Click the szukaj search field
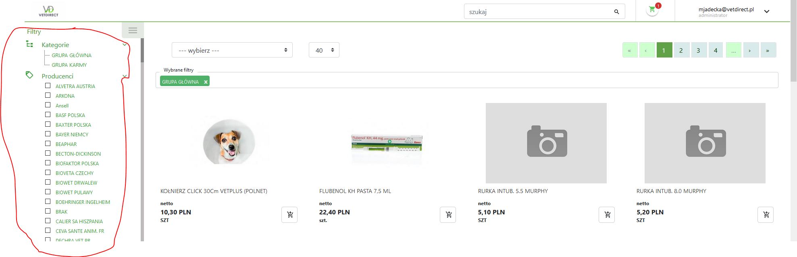 pos(538,12)
